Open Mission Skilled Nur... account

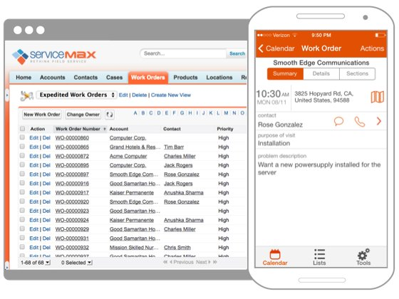coord(134,248)
